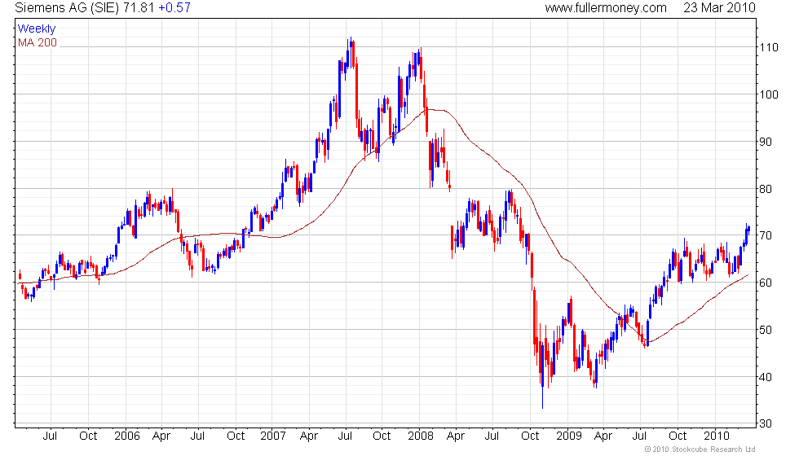Click the 'Weekly' legend label
This screenshot has width=799, height=456.
36,29
